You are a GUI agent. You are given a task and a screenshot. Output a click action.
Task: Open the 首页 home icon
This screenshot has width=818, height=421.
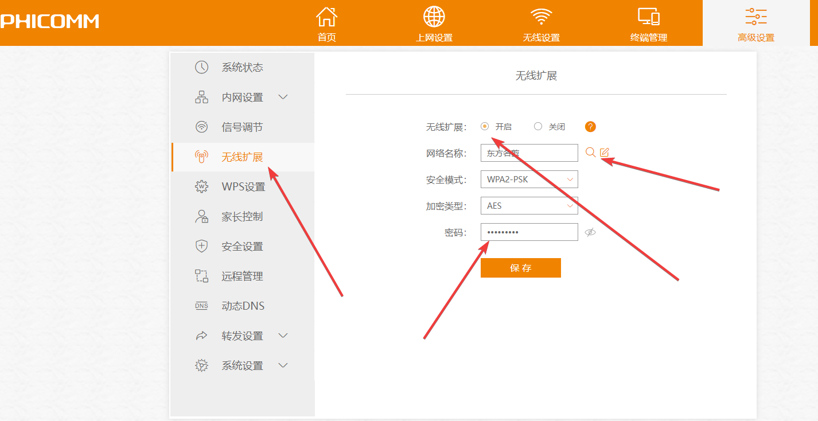pos(327,17)
